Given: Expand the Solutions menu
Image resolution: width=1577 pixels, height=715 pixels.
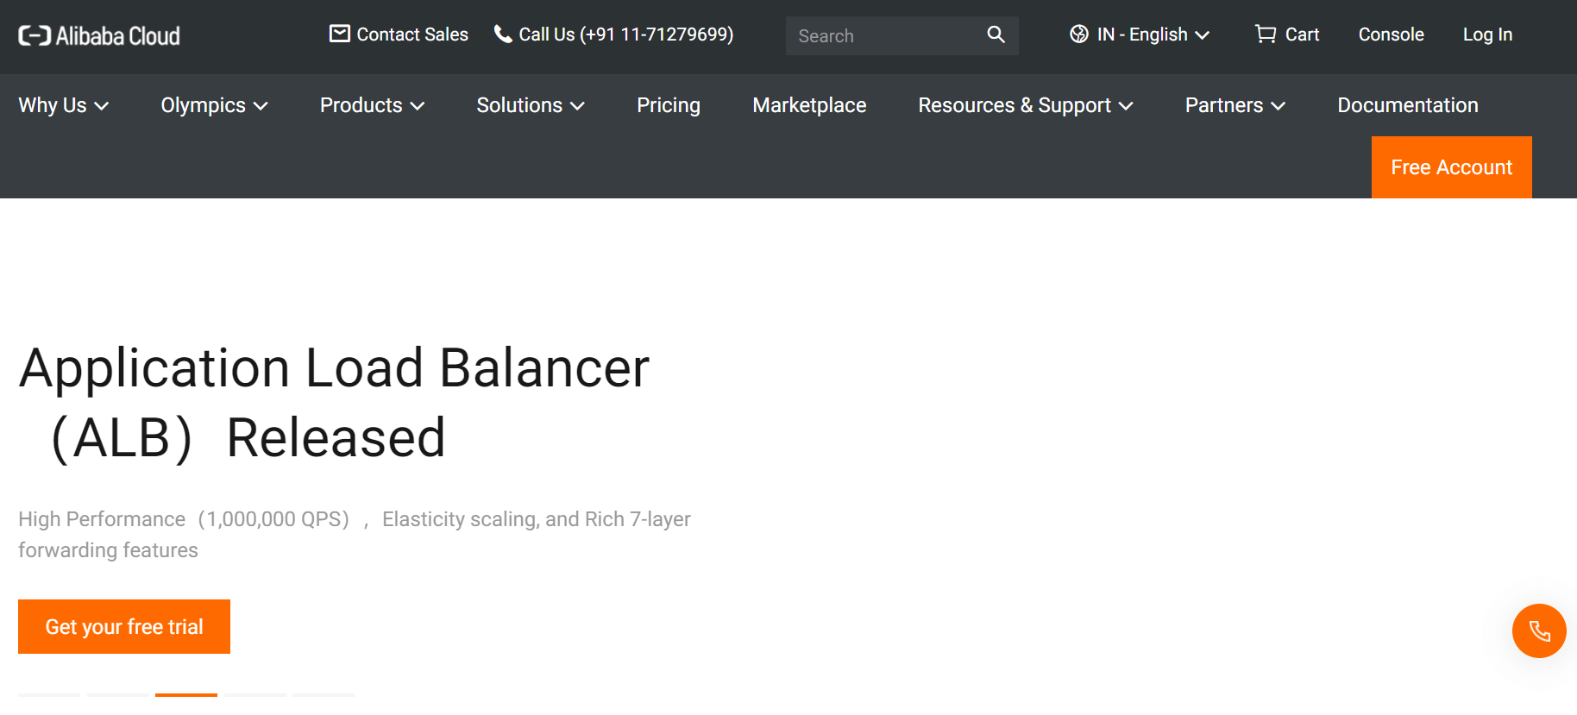Looking at the screenshot, I should (x=531, y=105).
